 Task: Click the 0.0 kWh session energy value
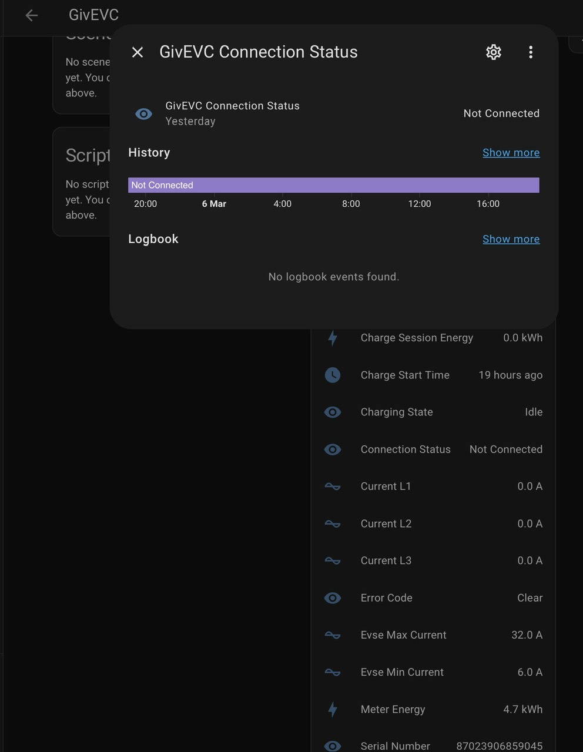pos(523,338)
